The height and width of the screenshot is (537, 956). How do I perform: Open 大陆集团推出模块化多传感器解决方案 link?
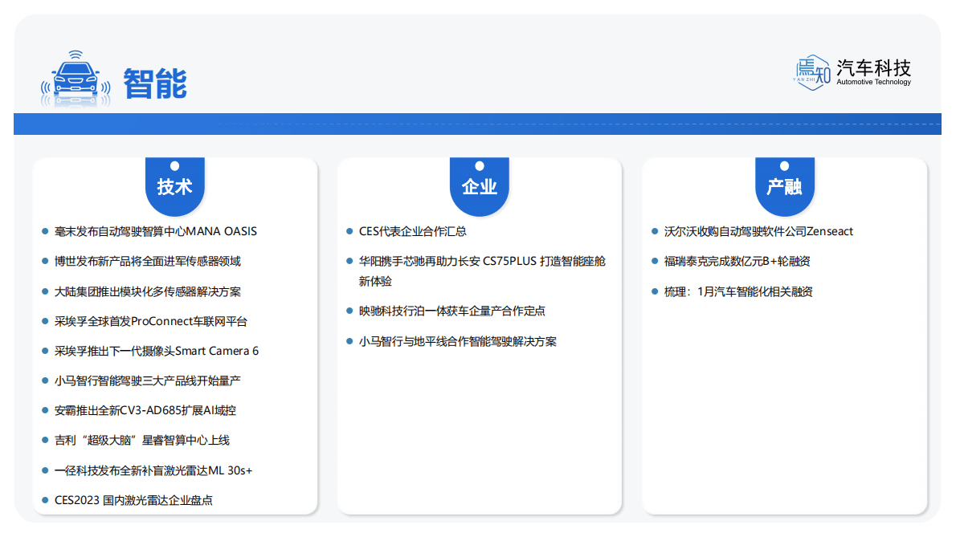(147, 291)
